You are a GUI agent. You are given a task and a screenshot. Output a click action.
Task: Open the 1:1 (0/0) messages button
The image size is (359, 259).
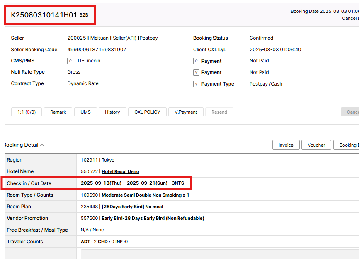pyautogui.click(x=27, y=112)
